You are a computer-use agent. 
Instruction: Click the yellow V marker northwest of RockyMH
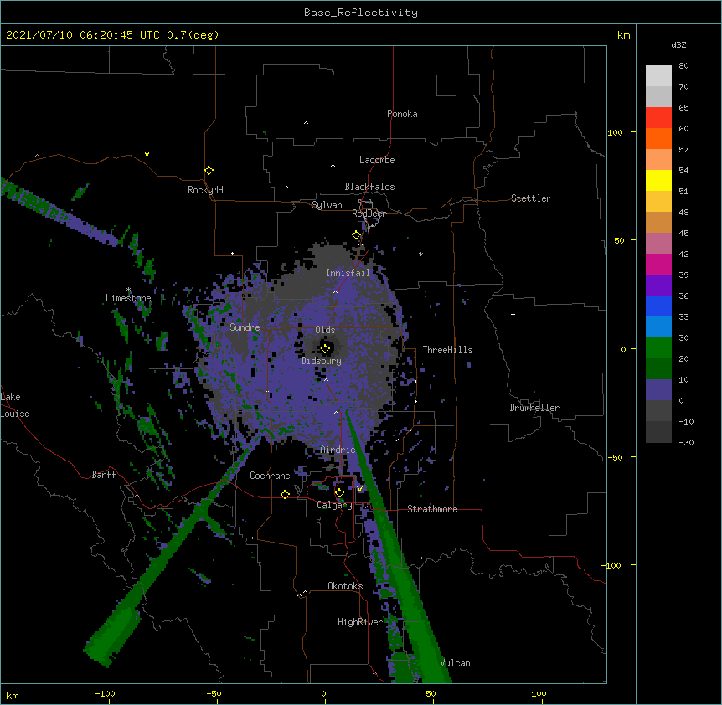(x=147, y=154)
